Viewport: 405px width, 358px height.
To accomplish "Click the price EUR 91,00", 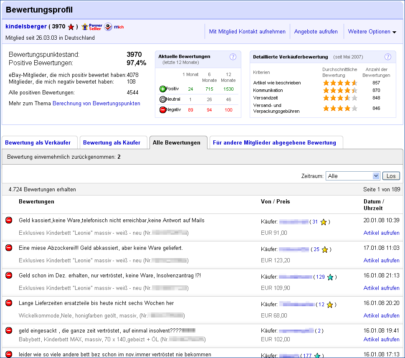I will click(x=274, y=233).
